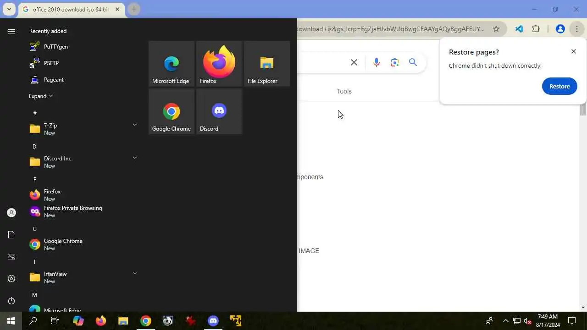
Task: Dismiss the Restore pages popup
Action: 573,51
